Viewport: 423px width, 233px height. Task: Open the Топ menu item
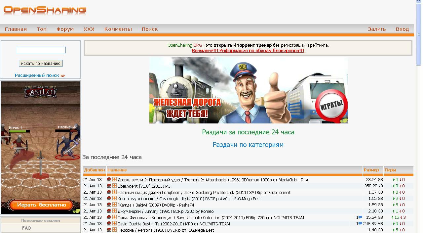point(42,29)
